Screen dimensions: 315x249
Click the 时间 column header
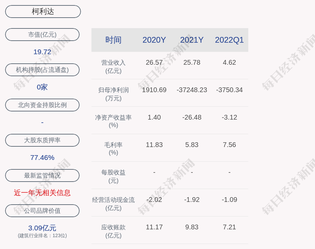[113, 40]
